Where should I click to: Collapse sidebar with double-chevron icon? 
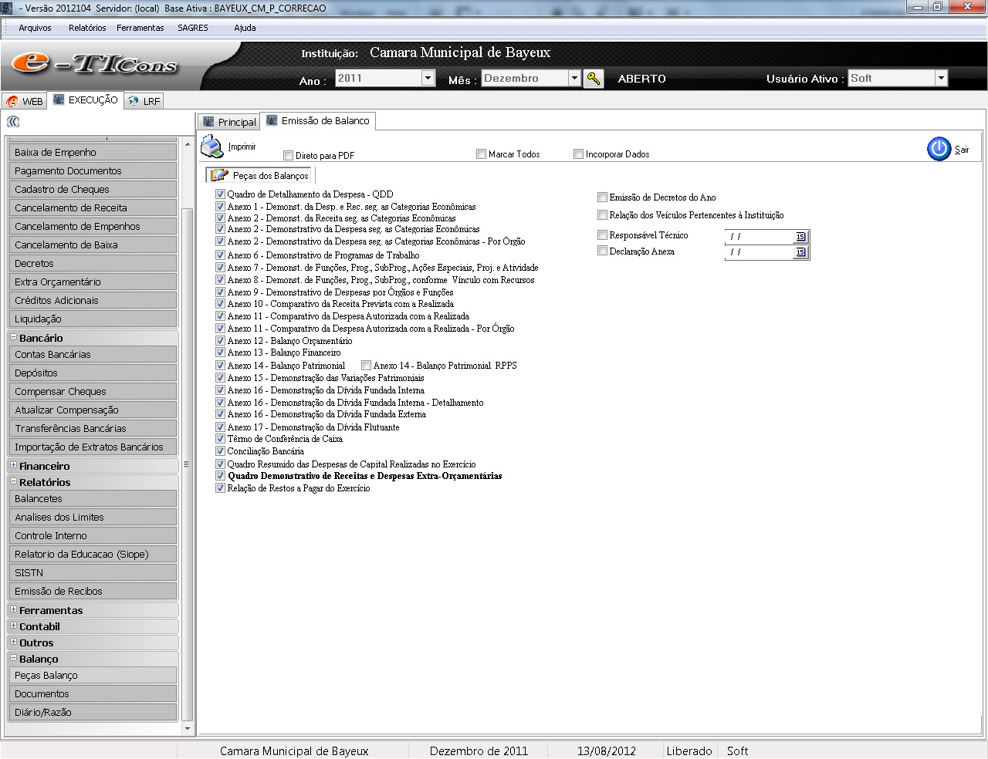point(13,122)
